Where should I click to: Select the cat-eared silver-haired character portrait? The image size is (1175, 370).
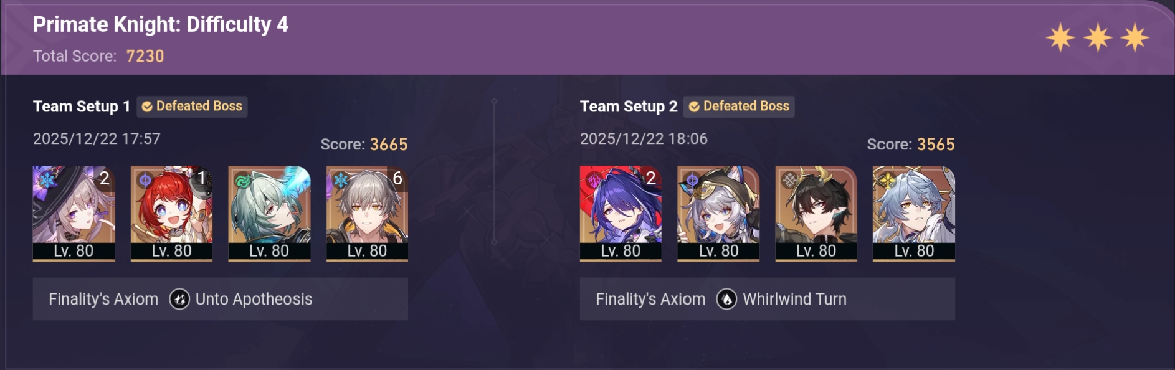click(x=718, y=214)
